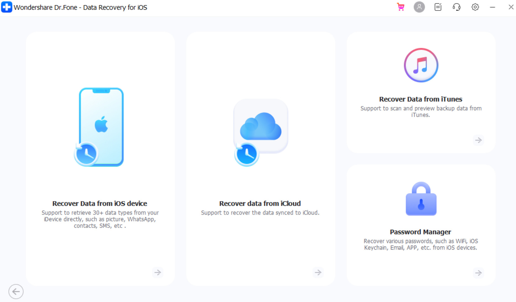Click 'Support to recover the data synced to iCloud.'

point(260,213)
